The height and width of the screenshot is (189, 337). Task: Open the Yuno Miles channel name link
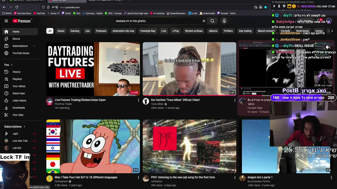pyautogui.click(x=157, y=104)
